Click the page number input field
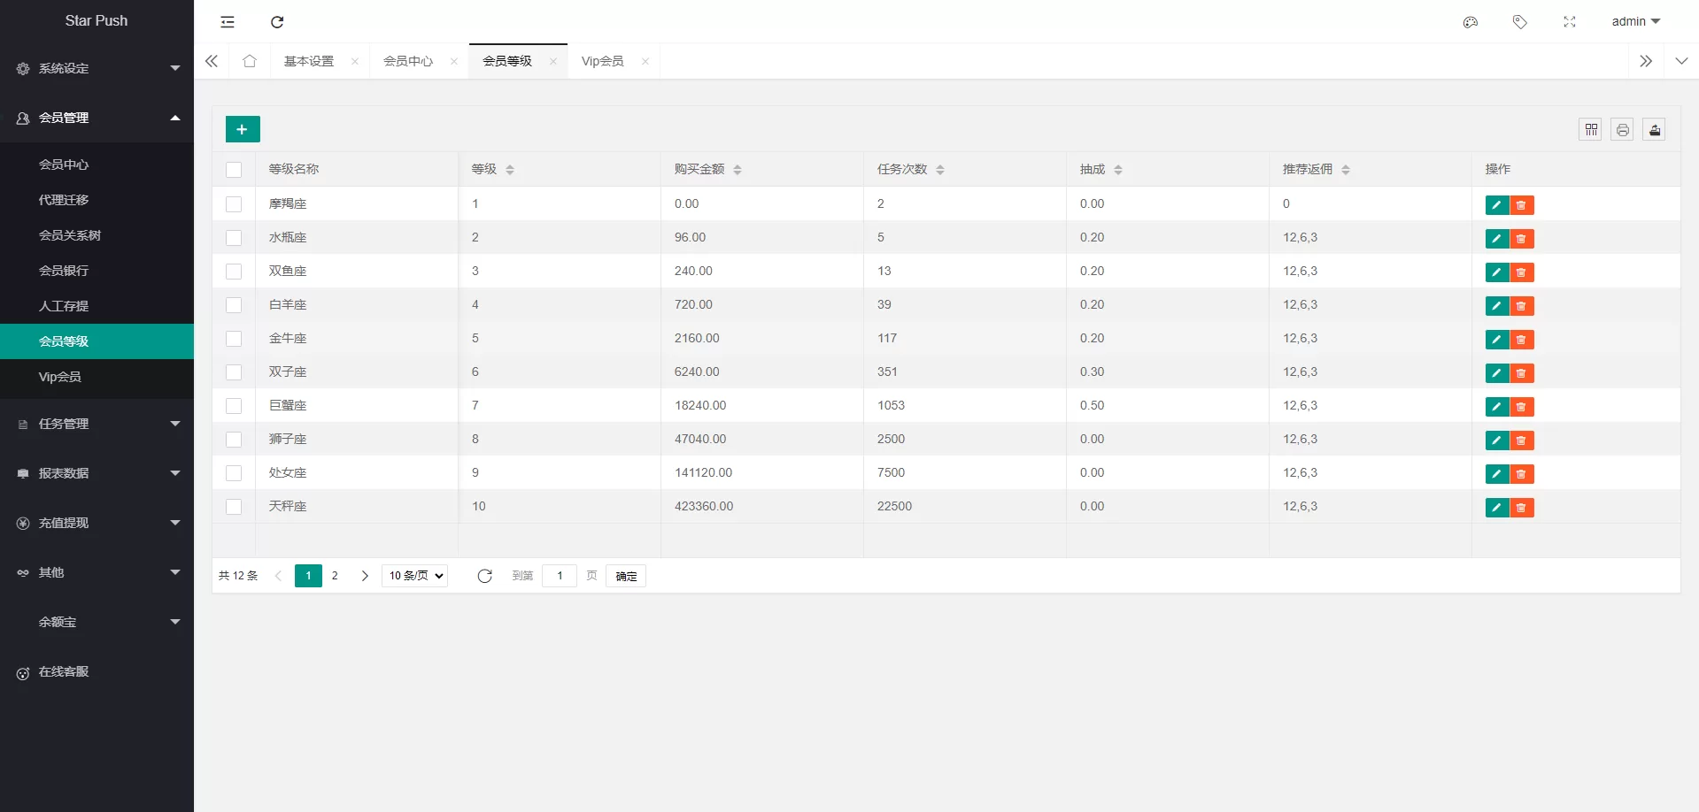The height and width of the screenshot is (812, 1699). point(560,576)
